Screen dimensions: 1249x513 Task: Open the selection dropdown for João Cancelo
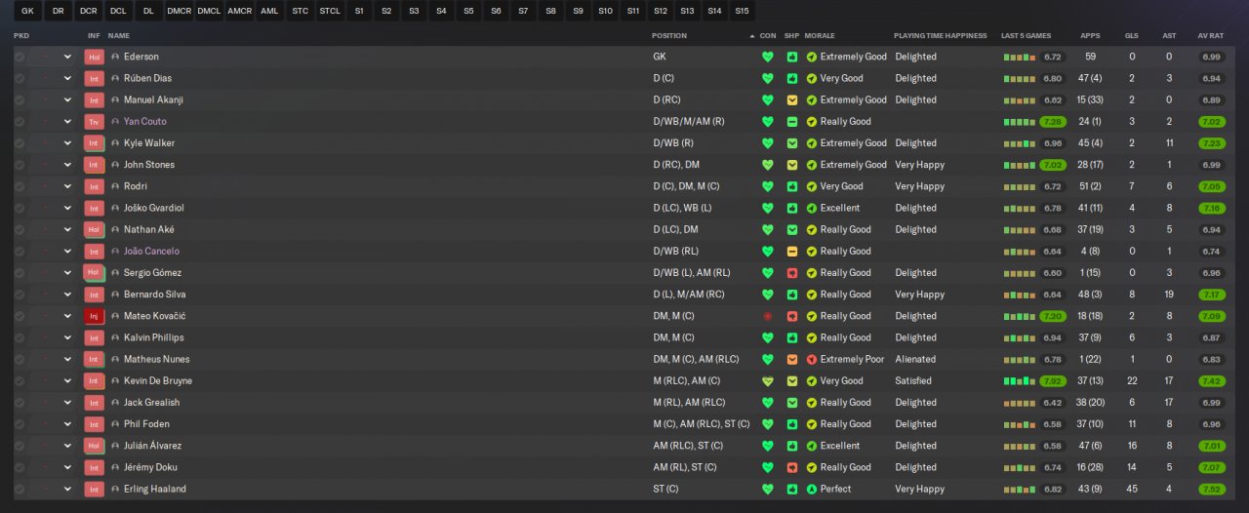click(x=67, y=251)
